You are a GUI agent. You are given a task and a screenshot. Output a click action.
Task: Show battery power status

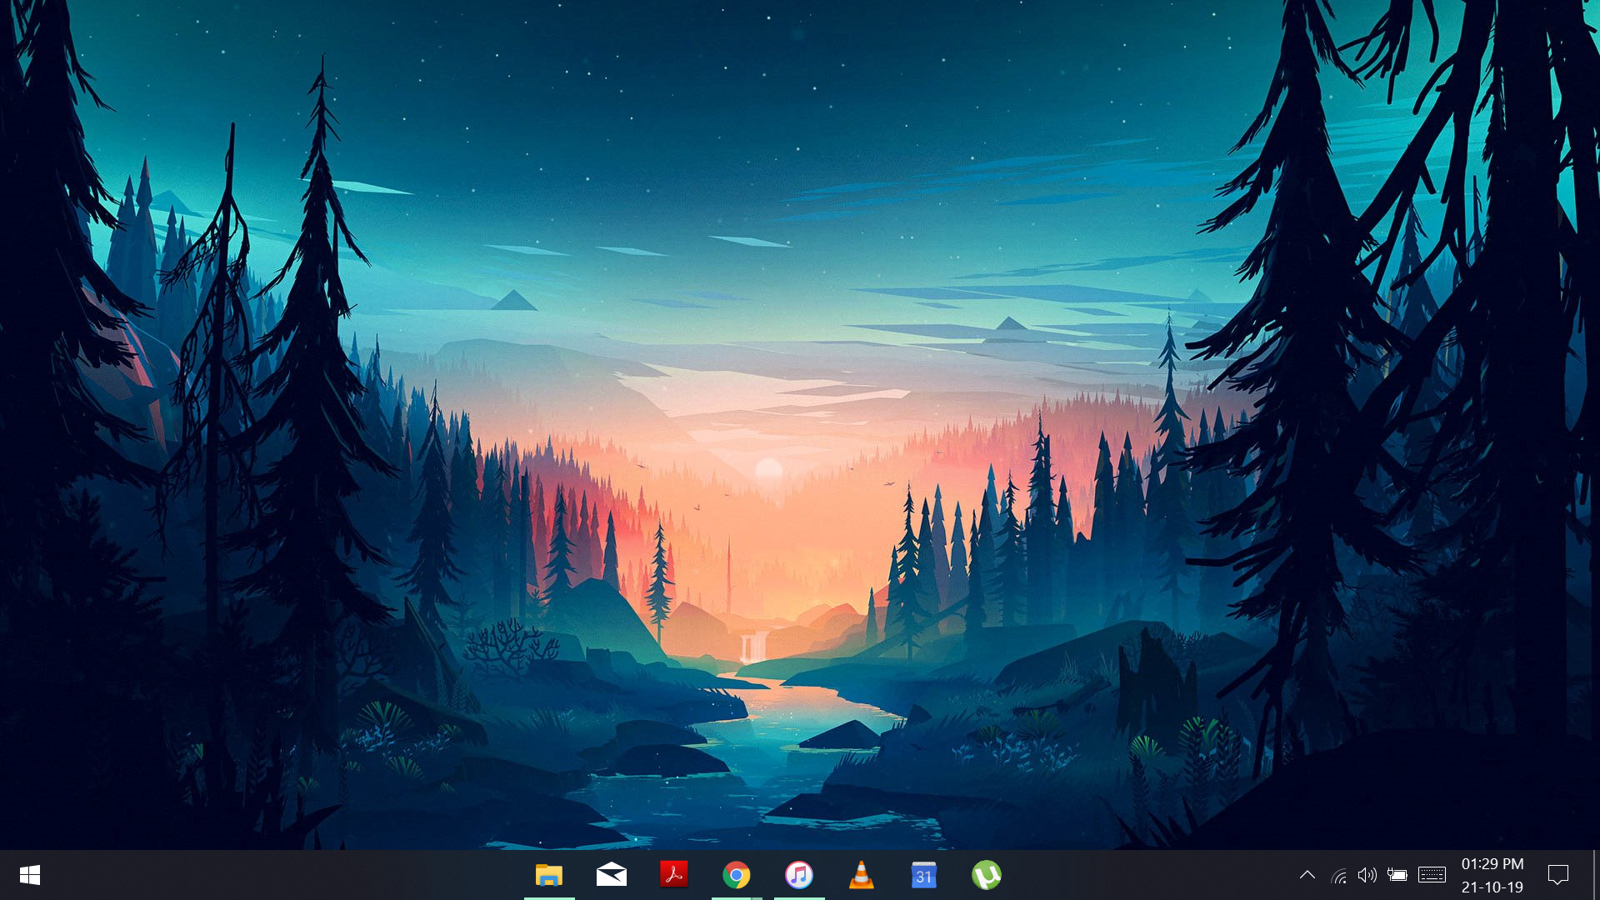1397,875
